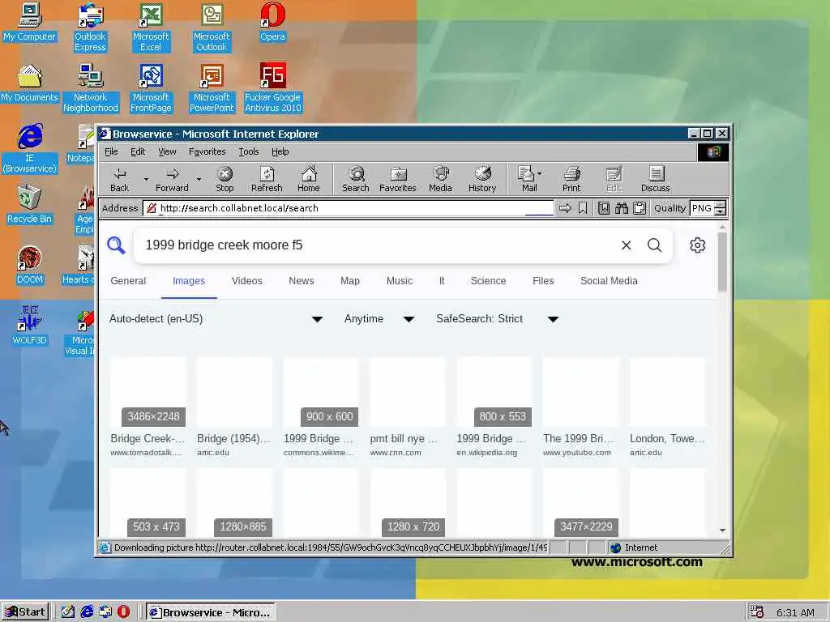This screenshot has height=622, width=830.
Task: Open the View menu
Action: click(x=167, y=151)
